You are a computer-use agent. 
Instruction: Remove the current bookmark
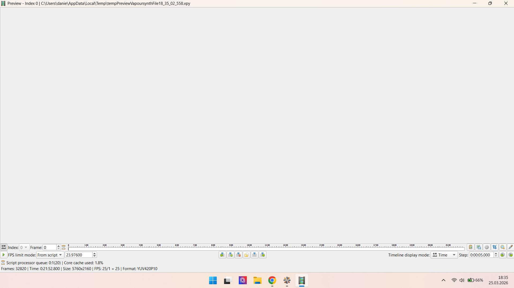click(x=239, y=255)
